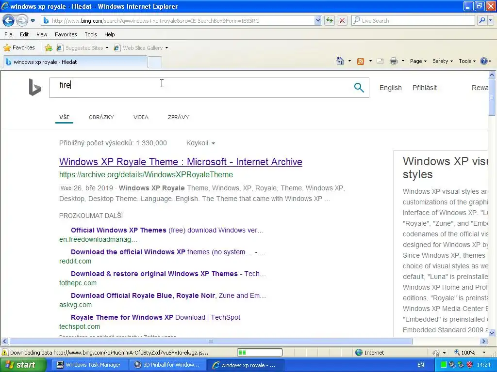Click the Refresh page icon
Image resolution: width=497 pixels, height=372 pixels.
[330, 21]
